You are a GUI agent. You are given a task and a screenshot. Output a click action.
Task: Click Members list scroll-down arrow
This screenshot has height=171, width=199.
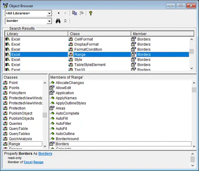(x=194, y=146)
